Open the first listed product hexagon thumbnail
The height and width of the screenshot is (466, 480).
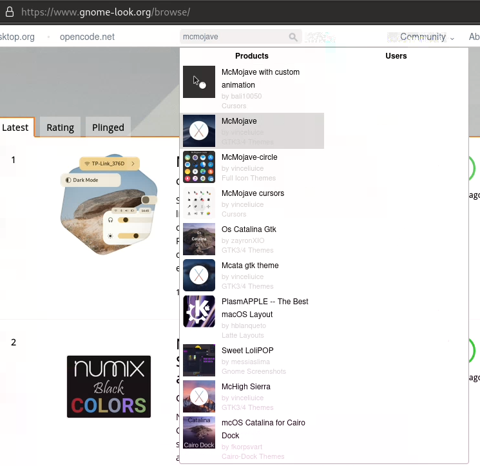click(109, 204)
